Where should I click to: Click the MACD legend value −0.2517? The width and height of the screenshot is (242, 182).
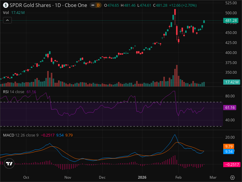tap(47, 135)
